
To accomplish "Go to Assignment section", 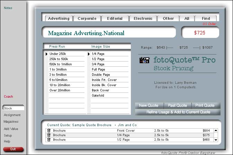I will 12,115.
